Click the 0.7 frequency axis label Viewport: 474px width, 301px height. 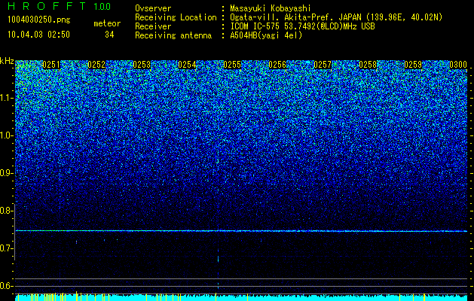click(x=6, y=248)
